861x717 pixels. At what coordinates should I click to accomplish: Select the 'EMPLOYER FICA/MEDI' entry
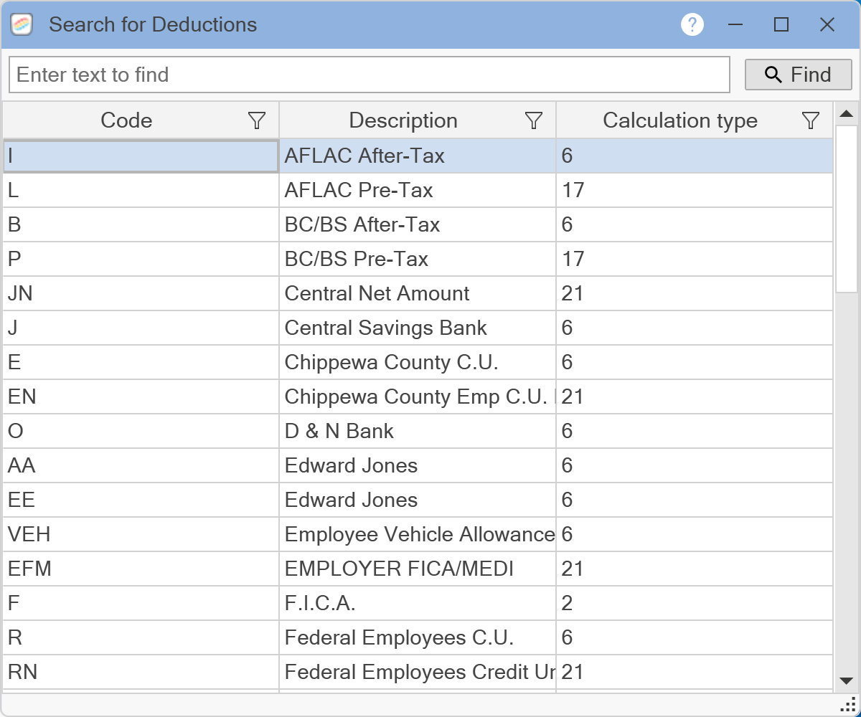(x=418, y=569)
